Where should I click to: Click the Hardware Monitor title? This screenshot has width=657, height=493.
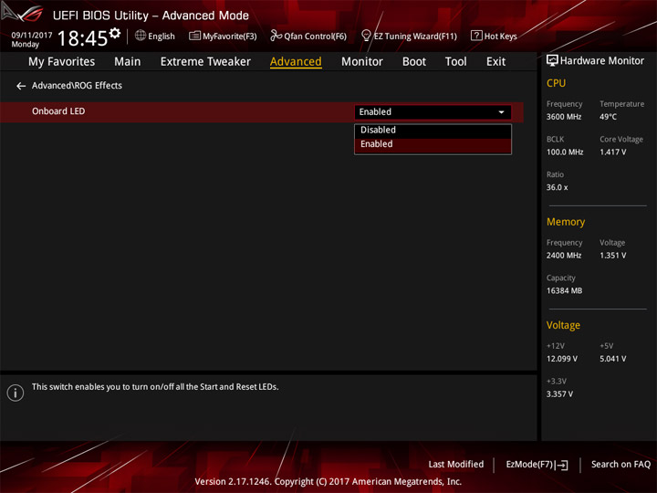pos(601,61)
